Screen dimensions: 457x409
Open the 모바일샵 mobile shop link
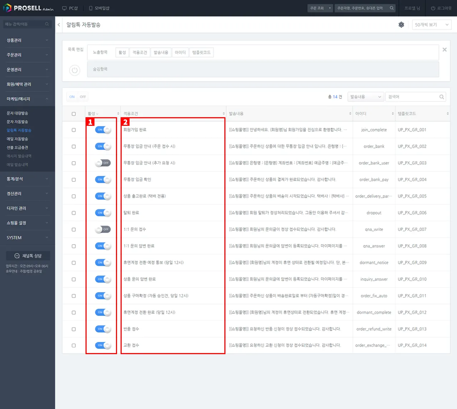click(99, 8)
